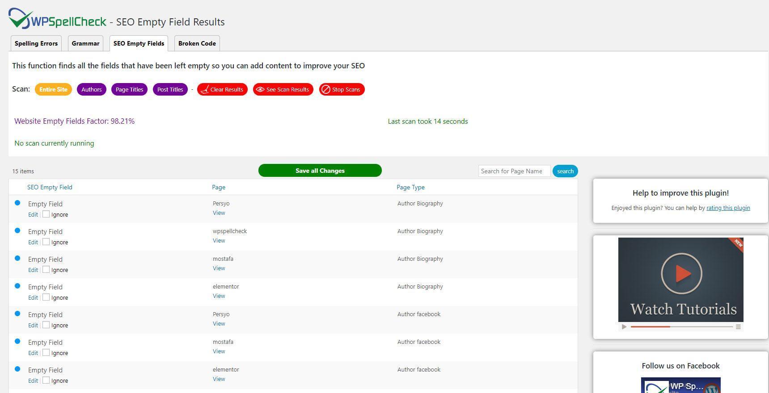Edit the elementor Author facebook field
Image resolution: width=769 pixels, height=393 pixels.
click(33, 380)
